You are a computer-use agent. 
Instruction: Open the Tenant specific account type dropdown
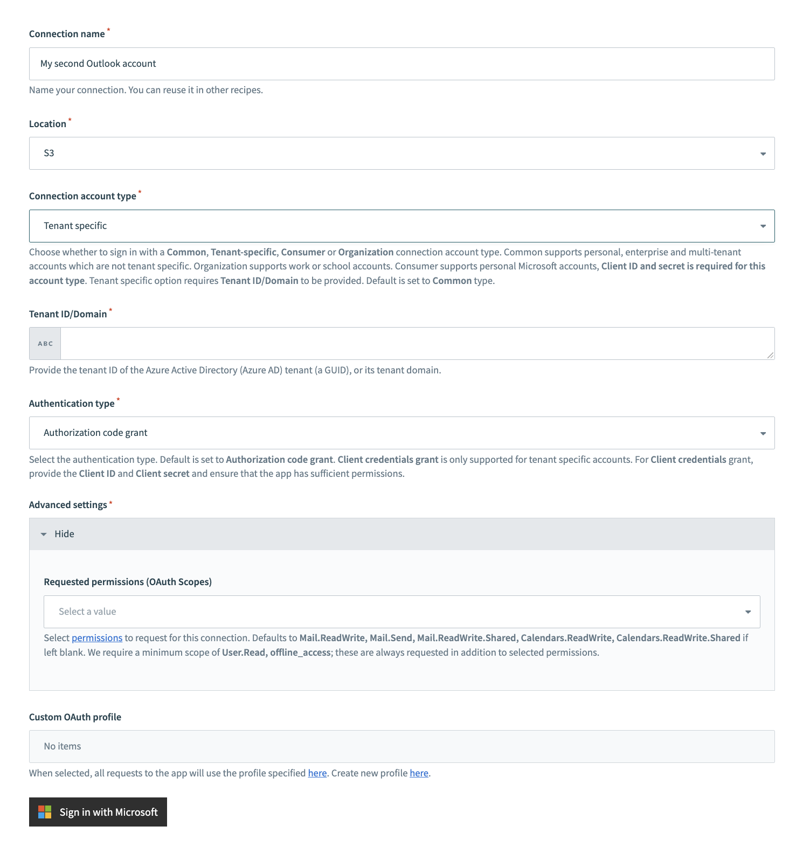click(401, 226)
